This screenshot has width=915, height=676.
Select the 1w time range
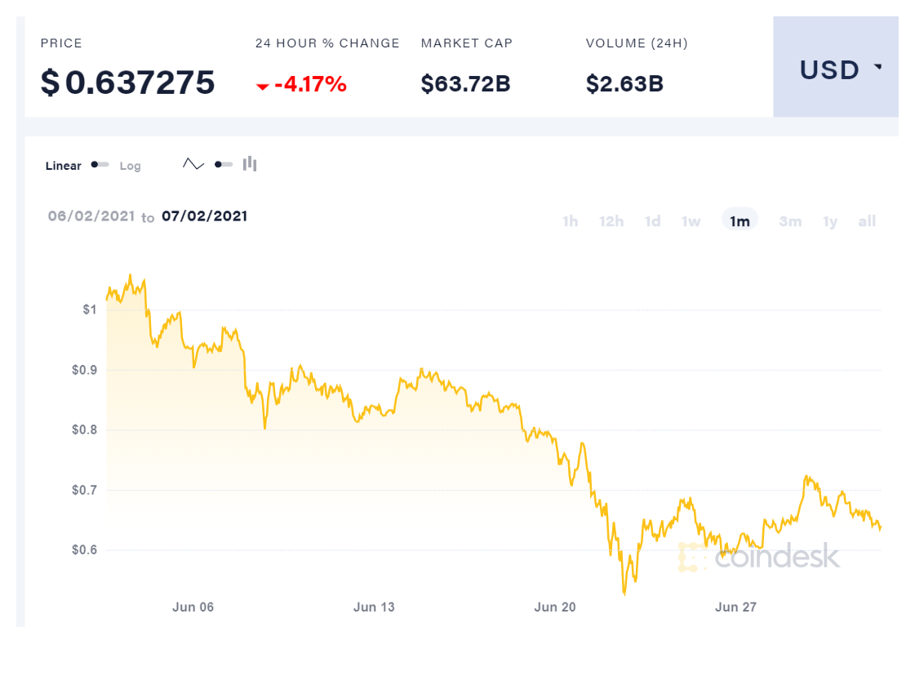click(x=691, y=221)
